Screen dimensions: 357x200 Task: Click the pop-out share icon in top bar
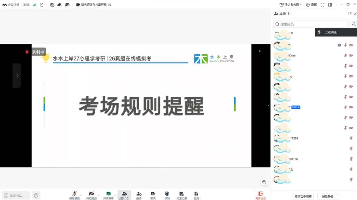pyautogui.click(x=42, y=5)
